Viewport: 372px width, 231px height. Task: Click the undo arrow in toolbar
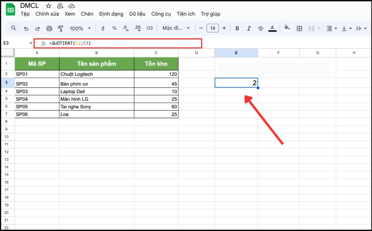coord(26,28)
